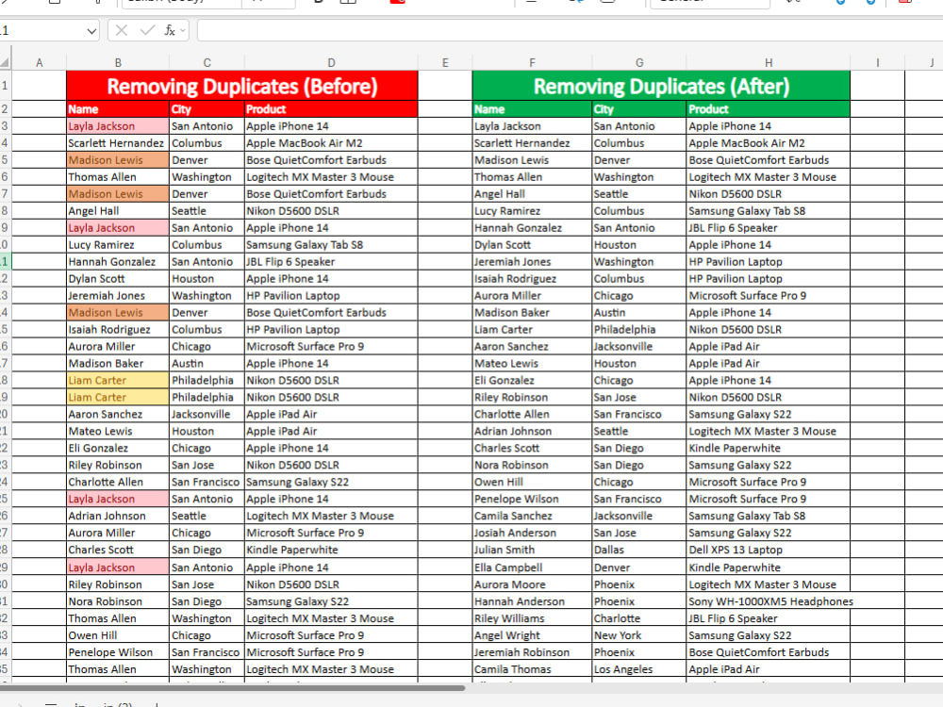Image resolution: width=943 pixels, height=707 pixels.
Task: Click inside the formula bar input field
Action: (x=570, y=30)
